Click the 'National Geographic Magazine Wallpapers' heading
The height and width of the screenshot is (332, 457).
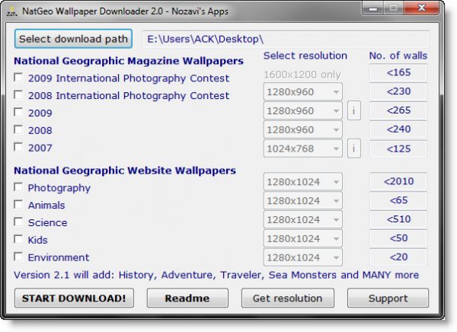click(x=129, y=61)
